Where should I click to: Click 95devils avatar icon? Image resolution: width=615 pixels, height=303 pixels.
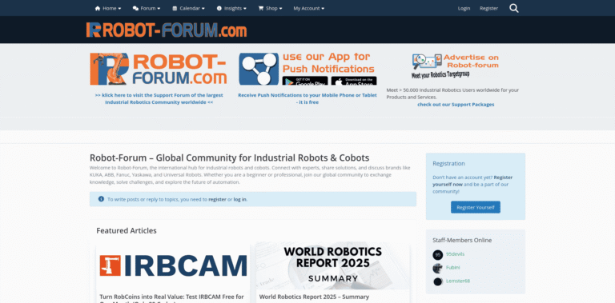[438, 255]
